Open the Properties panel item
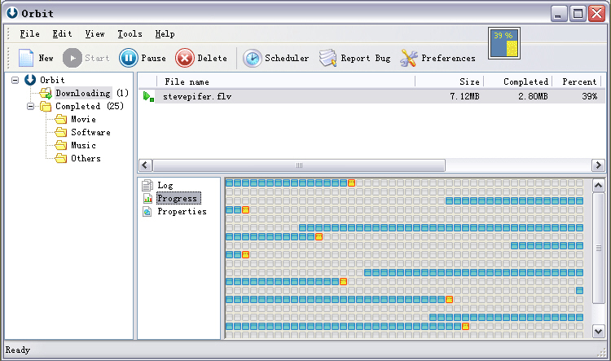The image size is (611, 361). coord(181,212)
